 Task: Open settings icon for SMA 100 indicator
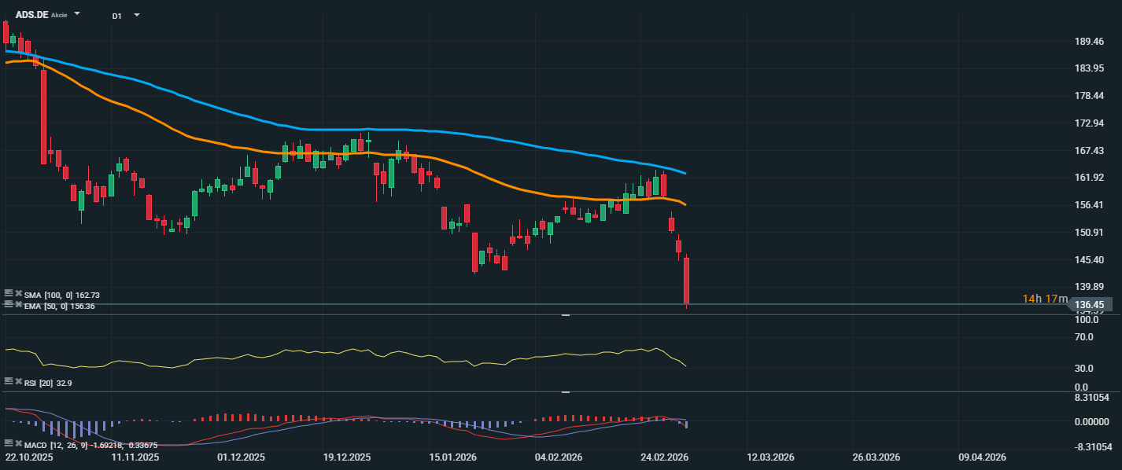[9, 294]
